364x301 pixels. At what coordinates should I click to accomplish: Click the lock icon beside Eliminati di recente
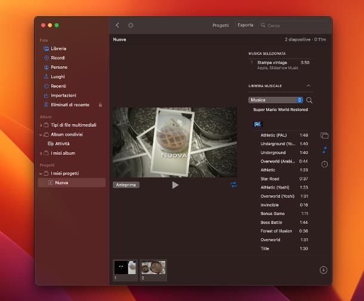click(100, 105)
